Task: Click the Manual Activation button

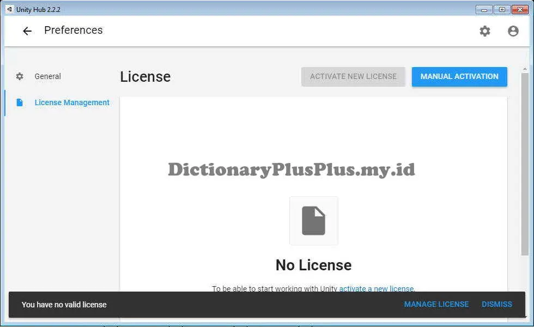Action: [459, 77]
